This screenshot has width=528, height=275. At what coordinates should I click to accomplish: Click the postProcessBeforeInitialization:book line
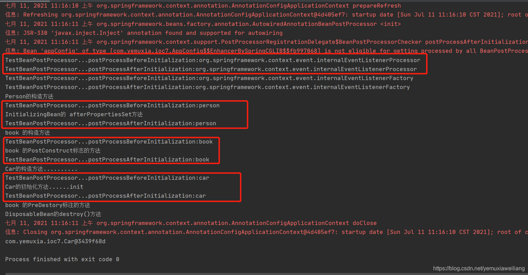(x=109, y=142)
